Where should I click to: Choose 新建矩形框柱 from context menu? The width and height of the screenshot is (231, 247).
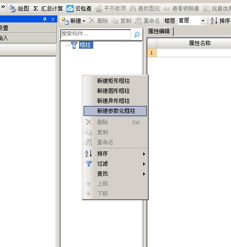[115, 81]
